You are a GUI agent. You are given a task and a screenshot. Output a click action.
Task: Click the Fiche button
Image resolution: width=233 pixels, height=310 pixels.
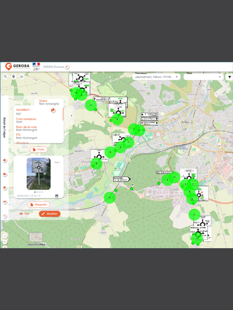point(39,149)
